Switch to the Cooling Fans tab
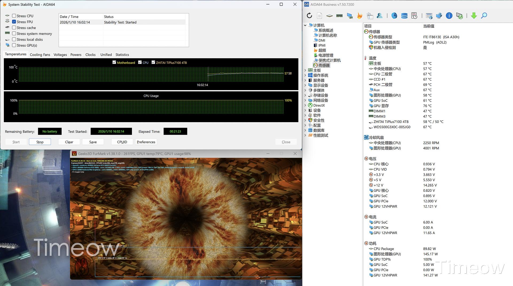Image resolution: width=513 pixels, height=286 pixels. click(40, 55)
